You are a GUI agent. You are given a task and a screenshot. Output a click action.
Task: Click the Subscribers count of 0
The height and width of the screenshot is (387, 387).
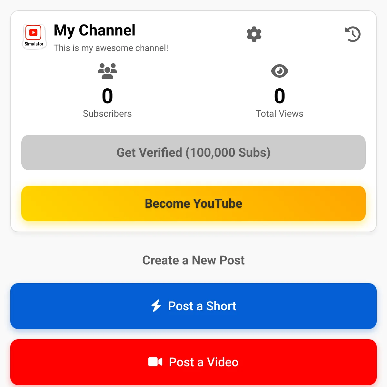tap(107, 96)
